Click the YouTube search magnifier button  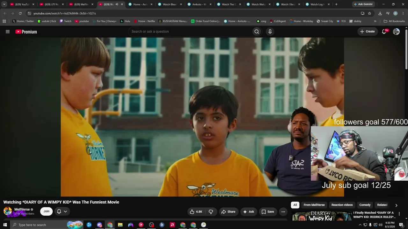(x=257, y=31)
